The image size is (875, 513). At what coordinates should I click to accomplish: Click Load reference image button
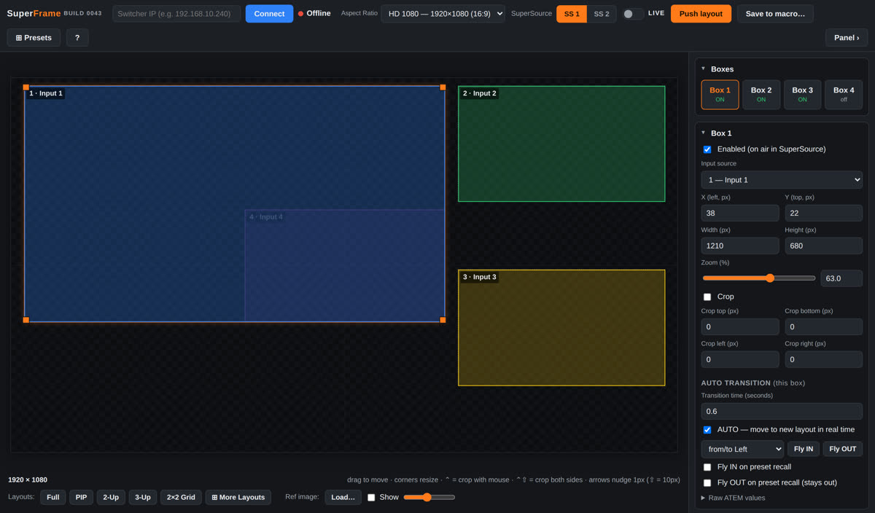point(343,497)
